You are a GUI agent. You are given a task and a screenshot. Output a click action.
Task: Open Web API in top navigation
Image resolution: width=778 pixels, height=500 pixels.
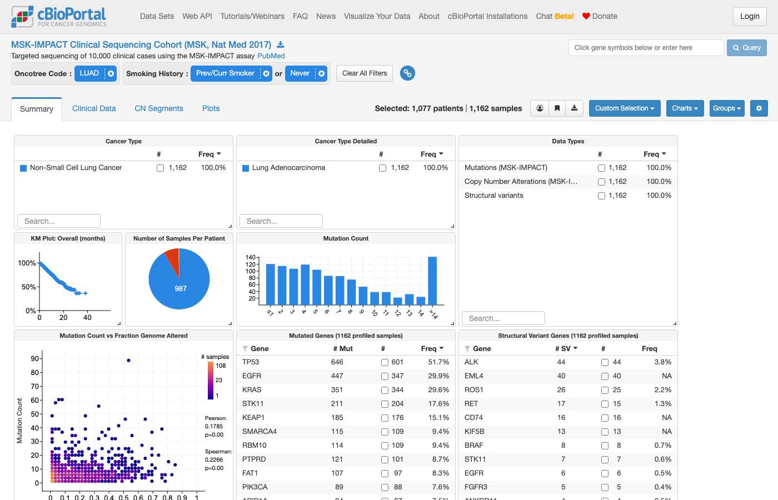tap(197, 16)
